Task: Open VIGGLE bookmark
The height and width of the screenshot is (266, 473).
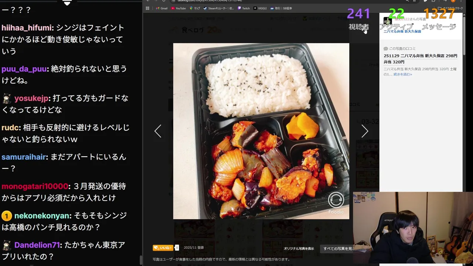Action: tap(260, 8)
